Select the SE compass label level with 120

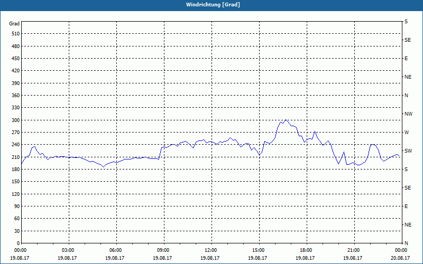pos(408,188)
